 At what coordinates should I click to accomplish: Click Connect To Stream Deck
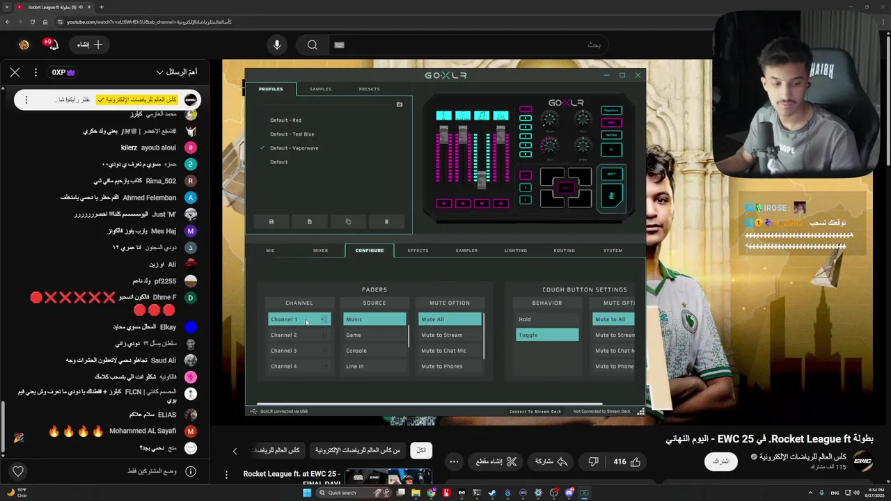tap(535, 411)
